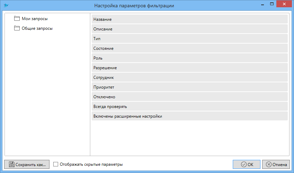Cancel using the Отмена button
Viewport: 294px width, 173px height.
[x=276, y=164]
